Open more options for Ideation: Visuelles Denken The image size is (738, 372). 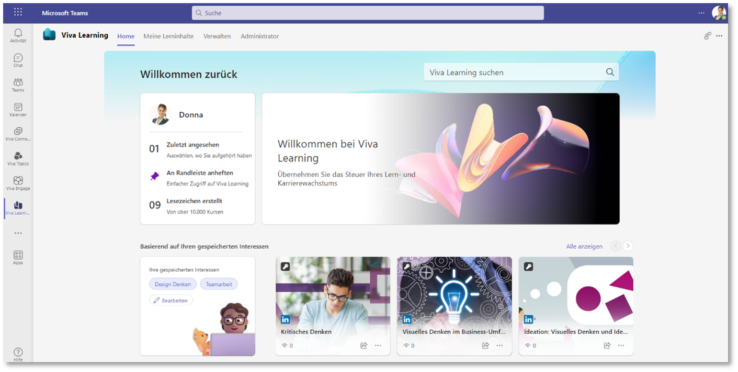621,345
